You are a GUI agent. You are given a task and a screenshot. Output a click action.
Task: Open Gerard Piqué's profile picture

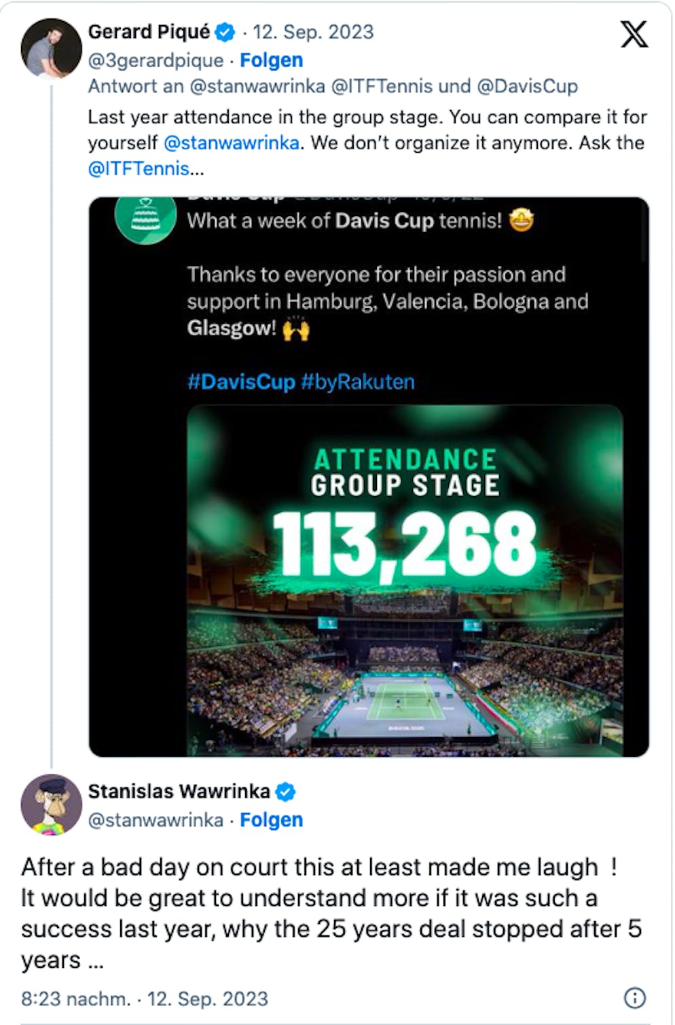pyautogui.click(x=51, y=48)
